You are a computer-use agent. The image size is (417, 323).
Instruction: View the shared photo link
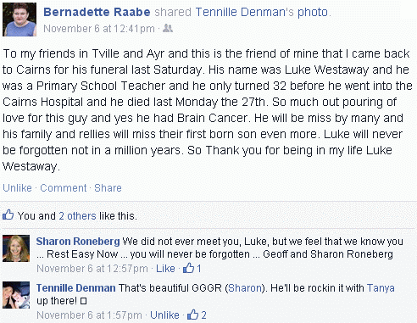313,12
